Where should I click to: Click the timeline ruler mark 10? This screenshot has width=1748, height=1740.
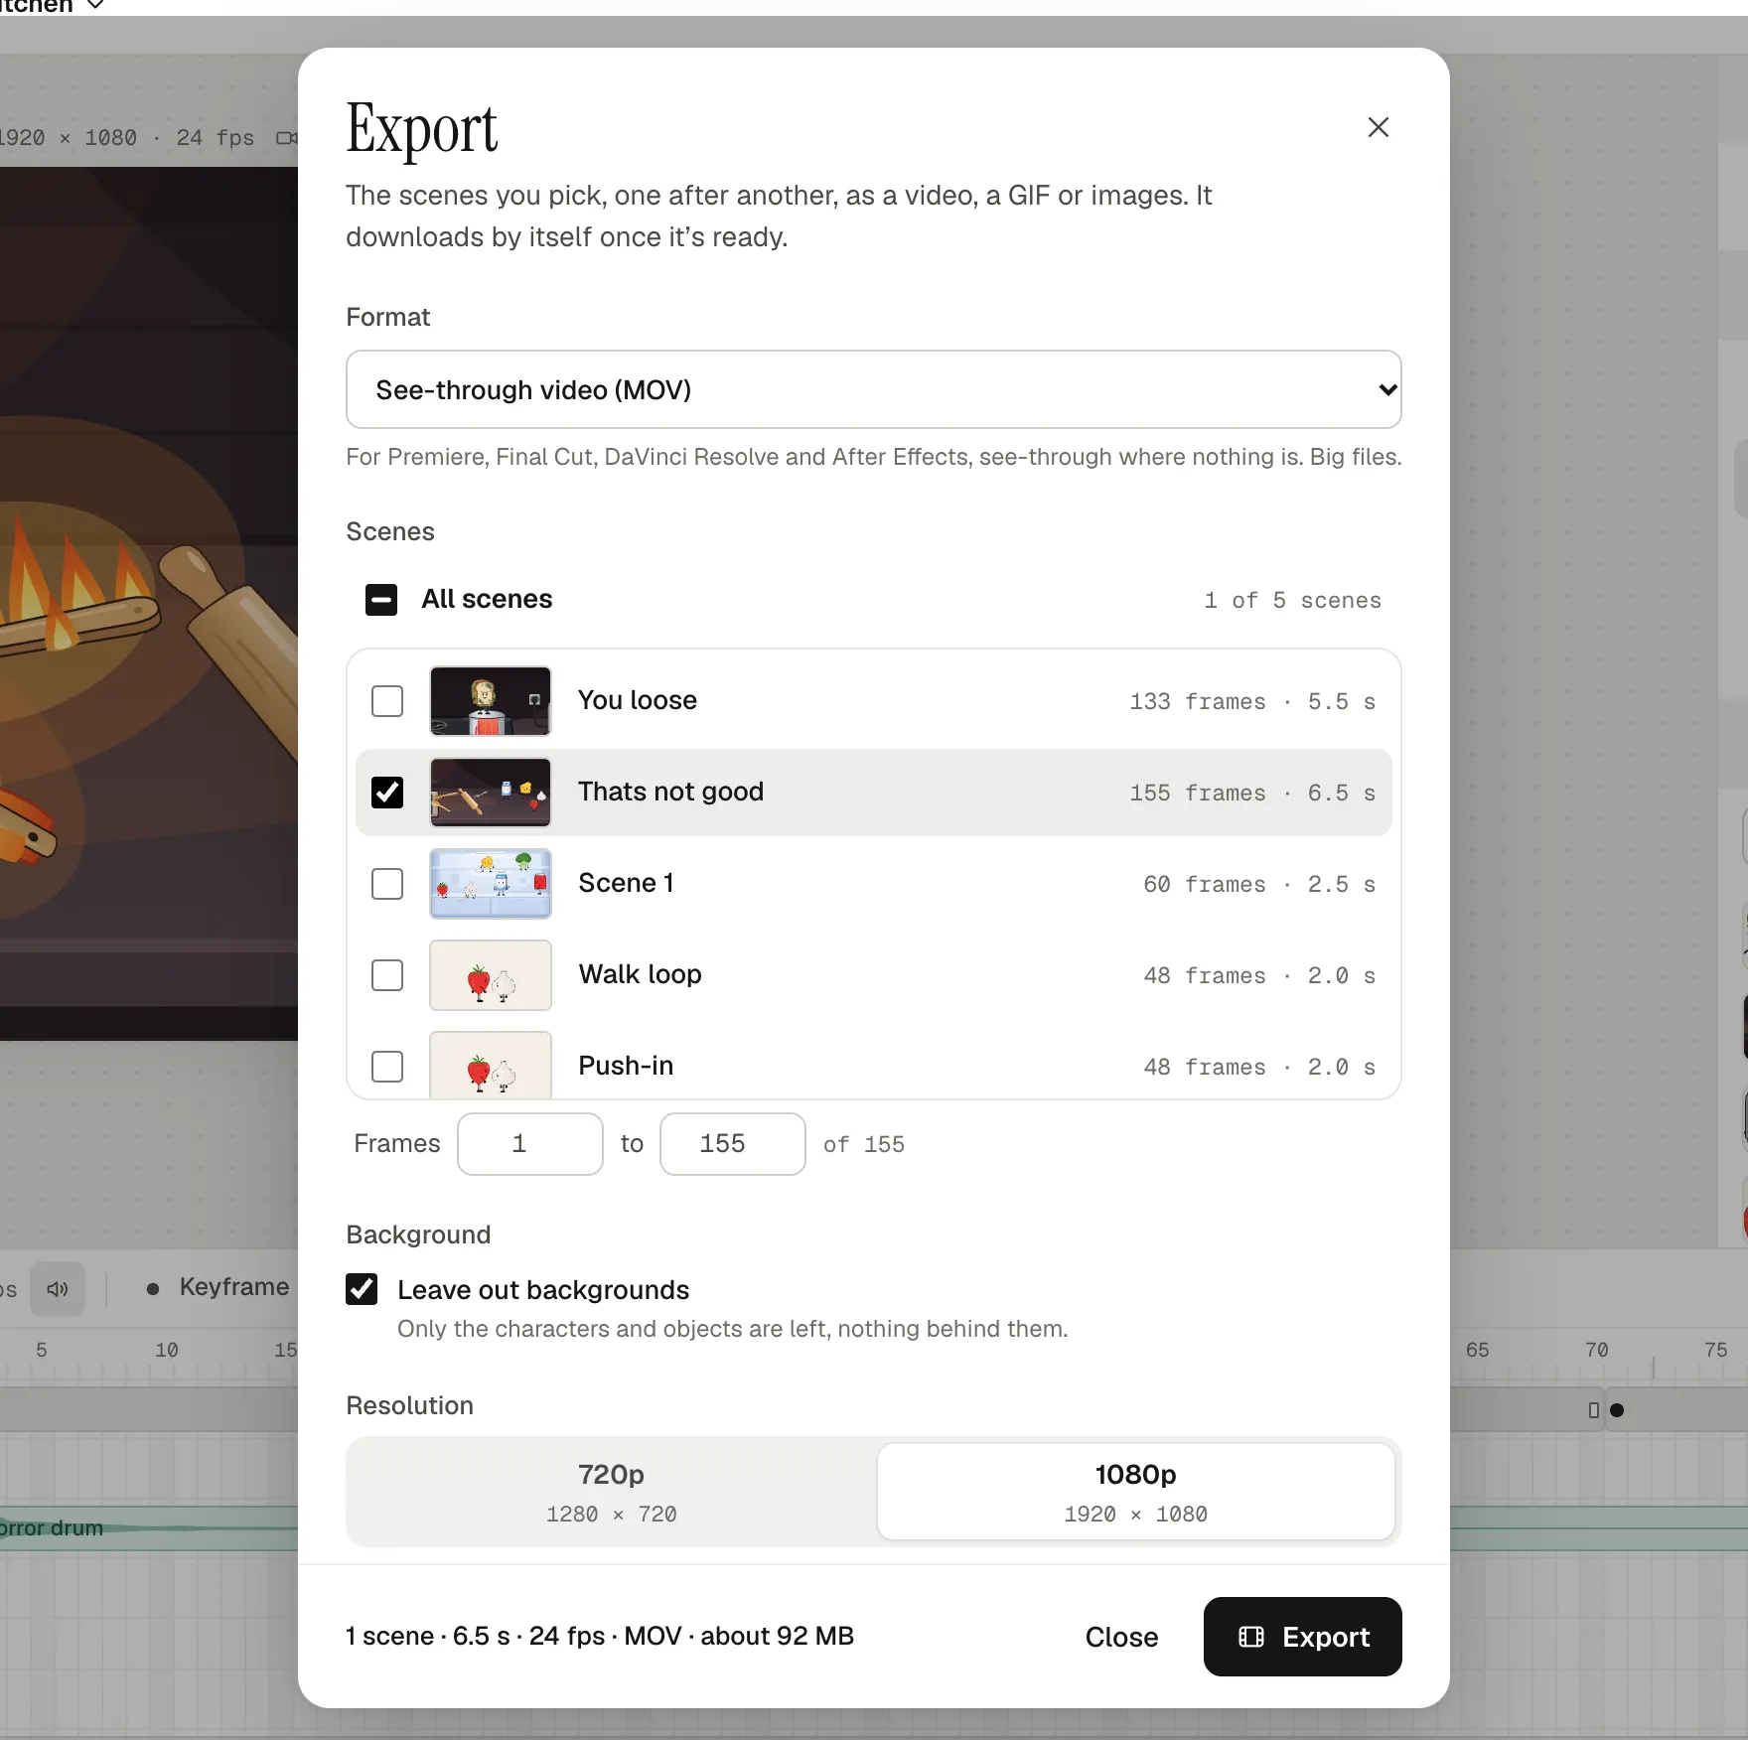tap(166, 1350)
